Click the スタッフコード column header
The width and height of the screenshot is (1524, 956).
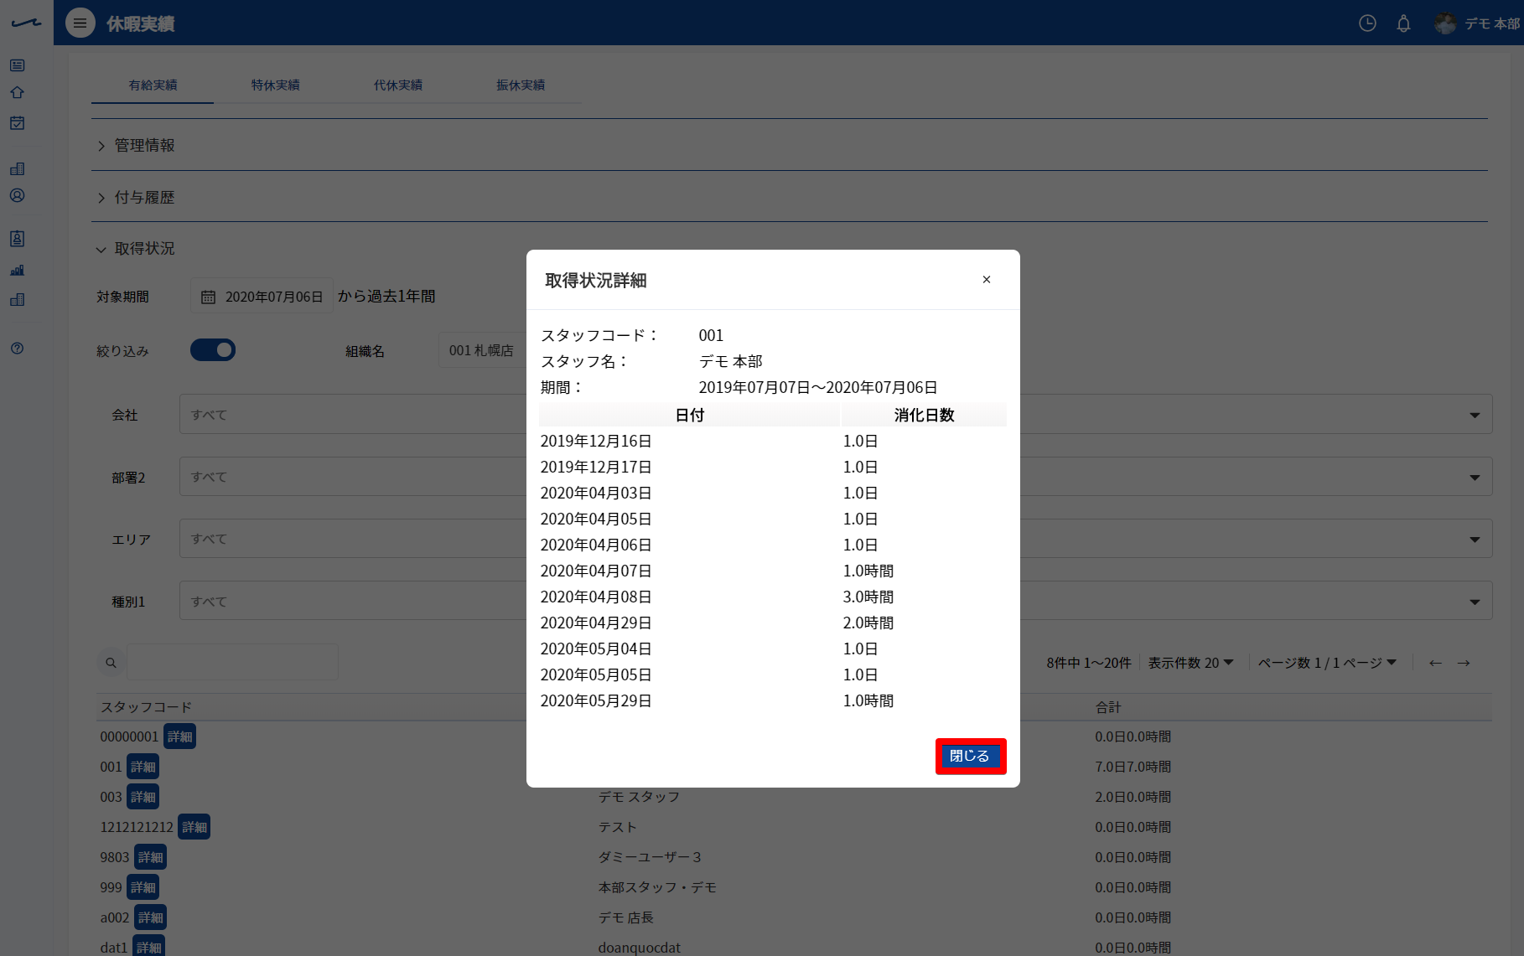click(x=146, y=707)
